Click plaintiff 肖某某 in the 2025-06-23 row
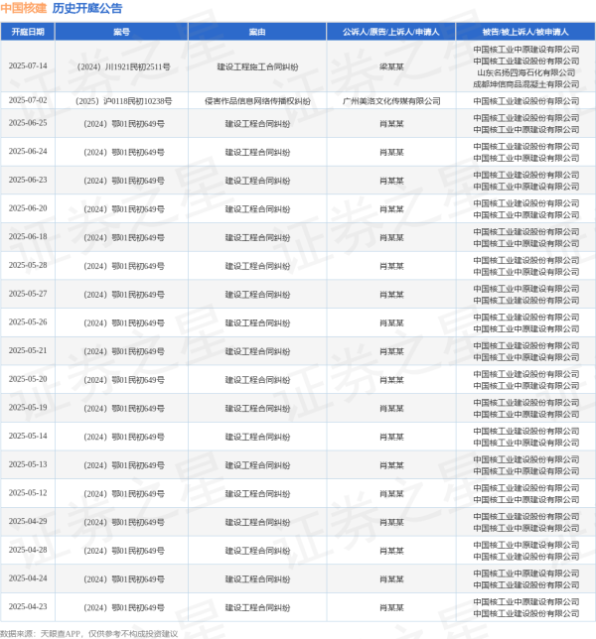The width and height of the screenshot is (596, 639). pos(391,181)
